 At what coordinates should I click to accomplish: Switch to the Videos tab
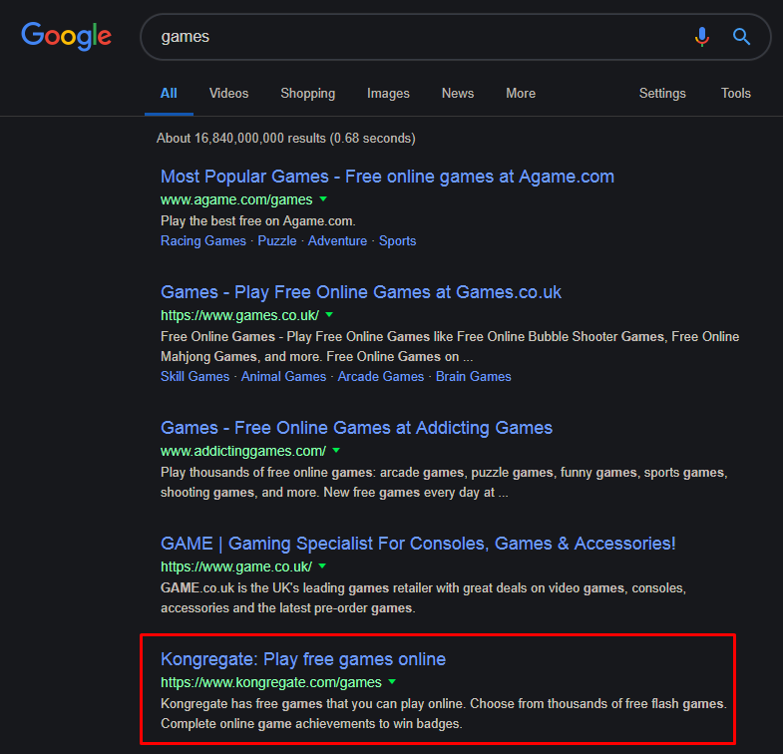click(x=228, y=94)
